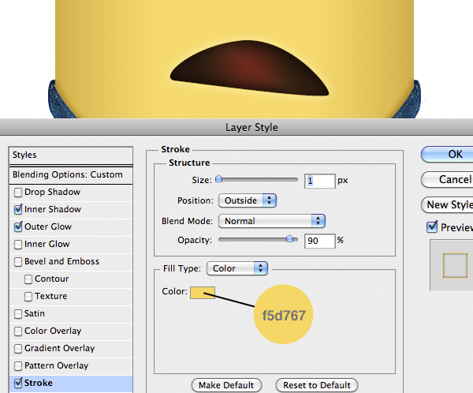Click the New Style button

click(x=448, y=204)
